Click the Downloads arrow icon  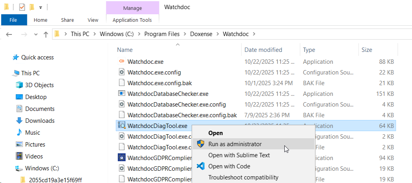19,121
